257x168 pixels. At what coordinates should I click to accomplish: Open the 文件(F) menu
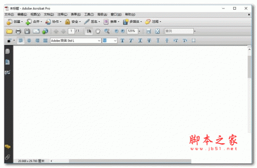coord(9,14)
